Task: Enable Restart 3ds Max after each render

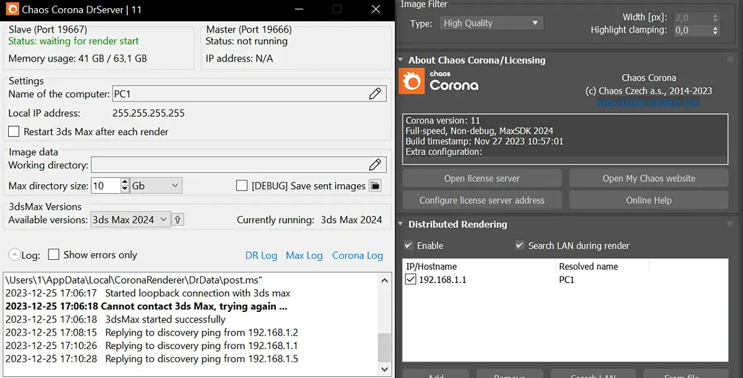Action: click(x=14, y=131)
